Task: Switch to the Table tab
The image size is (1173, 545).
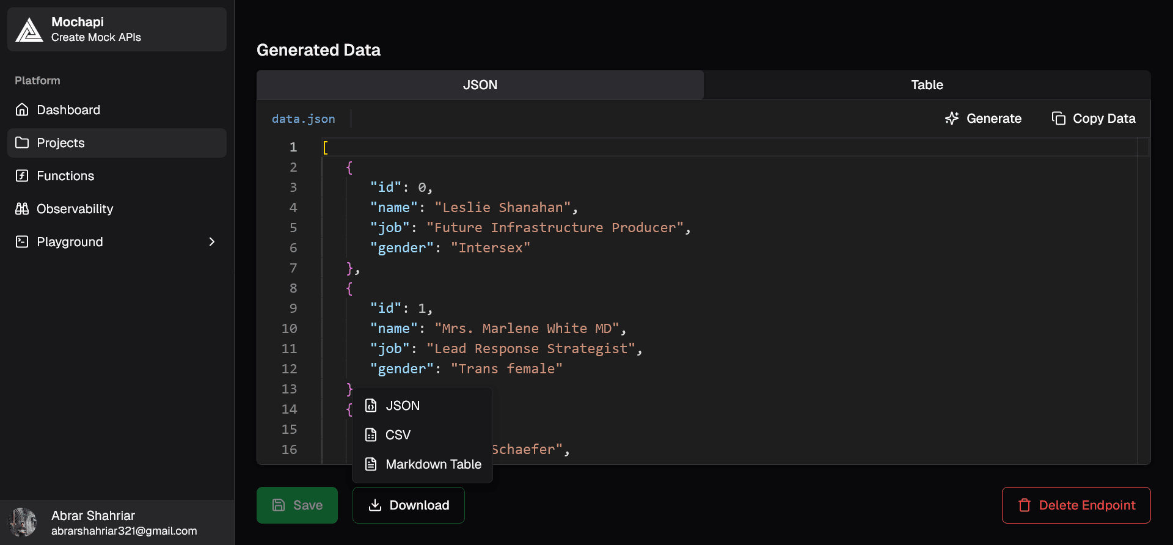Action: (x=927, y=85)
